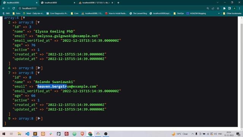Open the Core bookmarks folder
The height and width of the screenshot is (137, 243).
point(74,14)
